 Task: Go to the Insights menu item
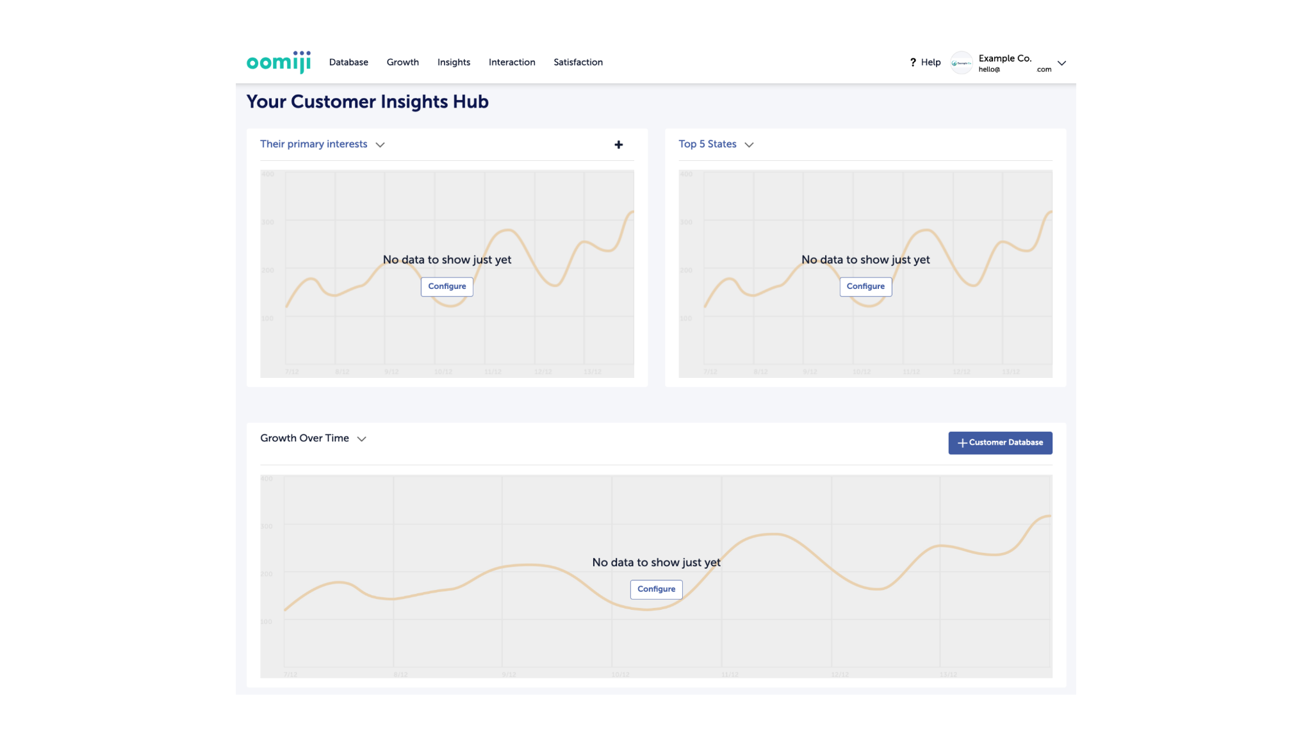[x=454, y=62]
